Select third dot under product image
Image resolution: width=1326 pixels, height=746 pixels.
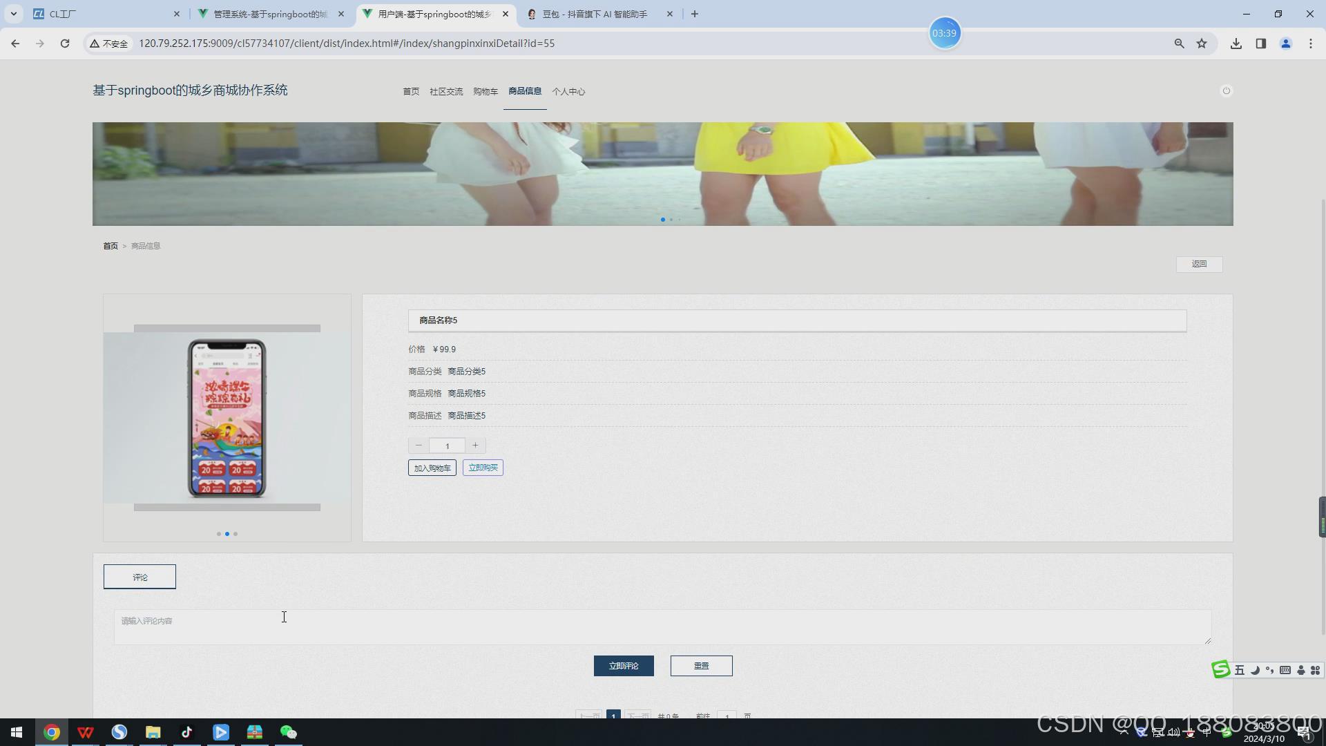click(x=236, y=534)
